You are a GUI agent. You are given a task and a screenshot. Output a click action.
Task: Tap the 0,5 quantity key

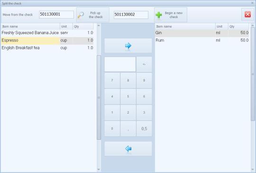tap(144, 128)
